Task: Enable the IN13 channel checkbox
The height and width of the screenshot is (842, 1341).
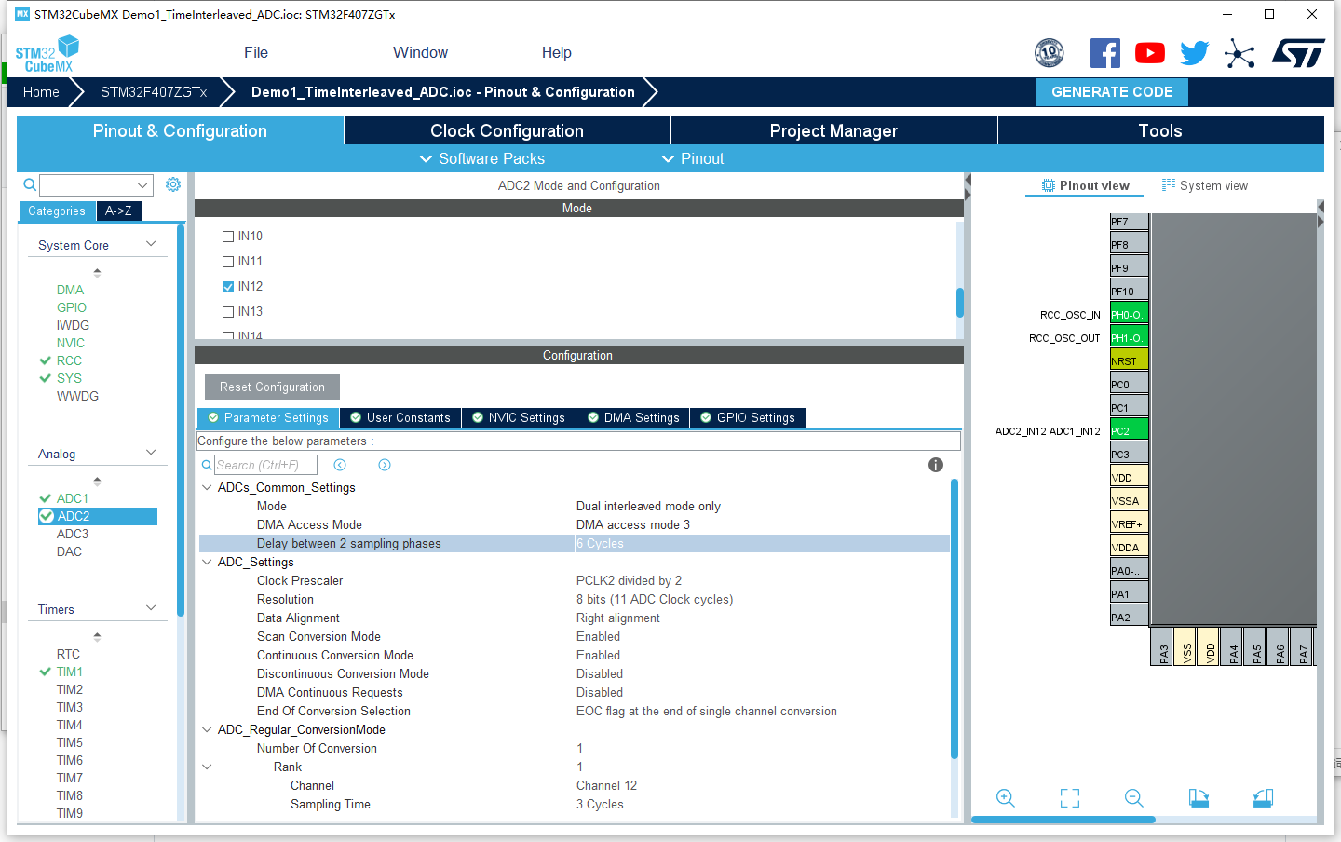Action: 228,312
